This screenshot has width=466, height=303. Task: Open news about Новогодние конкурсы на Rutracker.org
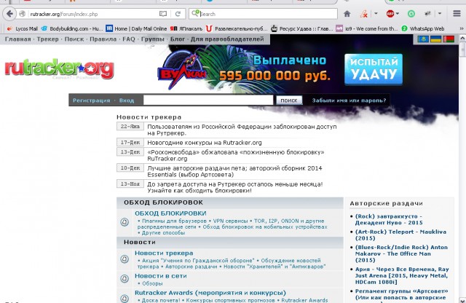pos(205,143)
